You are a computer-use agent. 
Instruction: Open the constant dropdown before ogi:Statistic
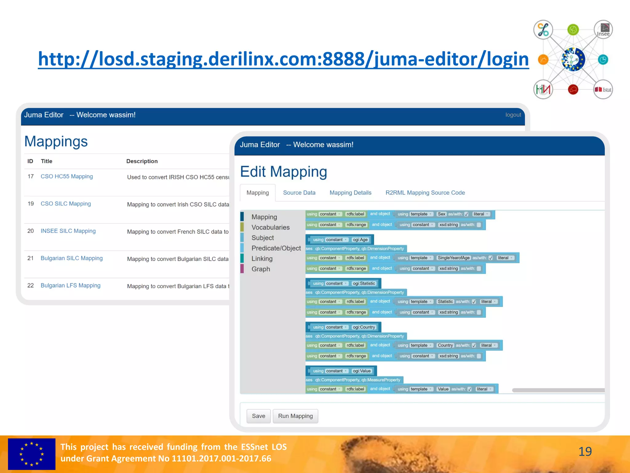click(x=337, y=284)
